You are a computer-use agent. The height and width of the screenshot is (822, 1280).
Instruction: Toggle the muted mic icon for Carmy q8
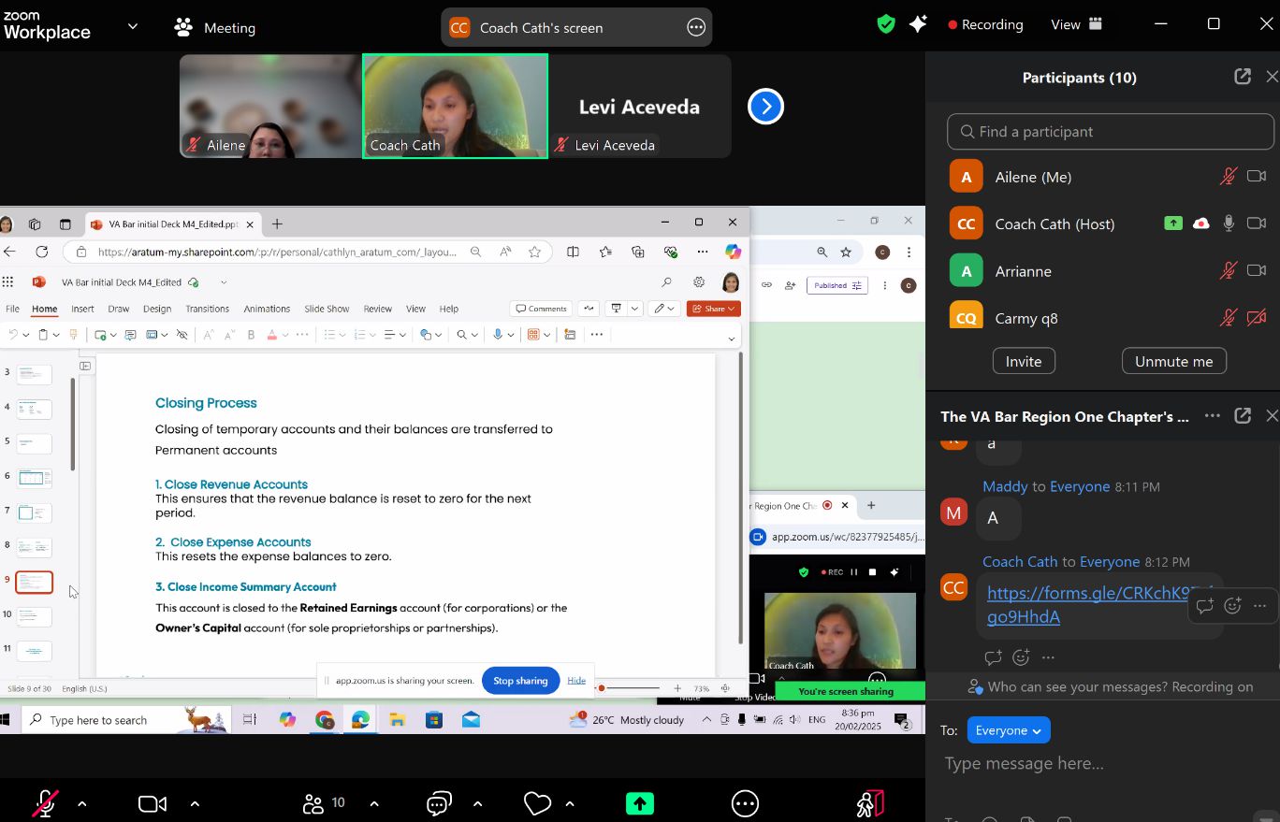coord(1229,318)
